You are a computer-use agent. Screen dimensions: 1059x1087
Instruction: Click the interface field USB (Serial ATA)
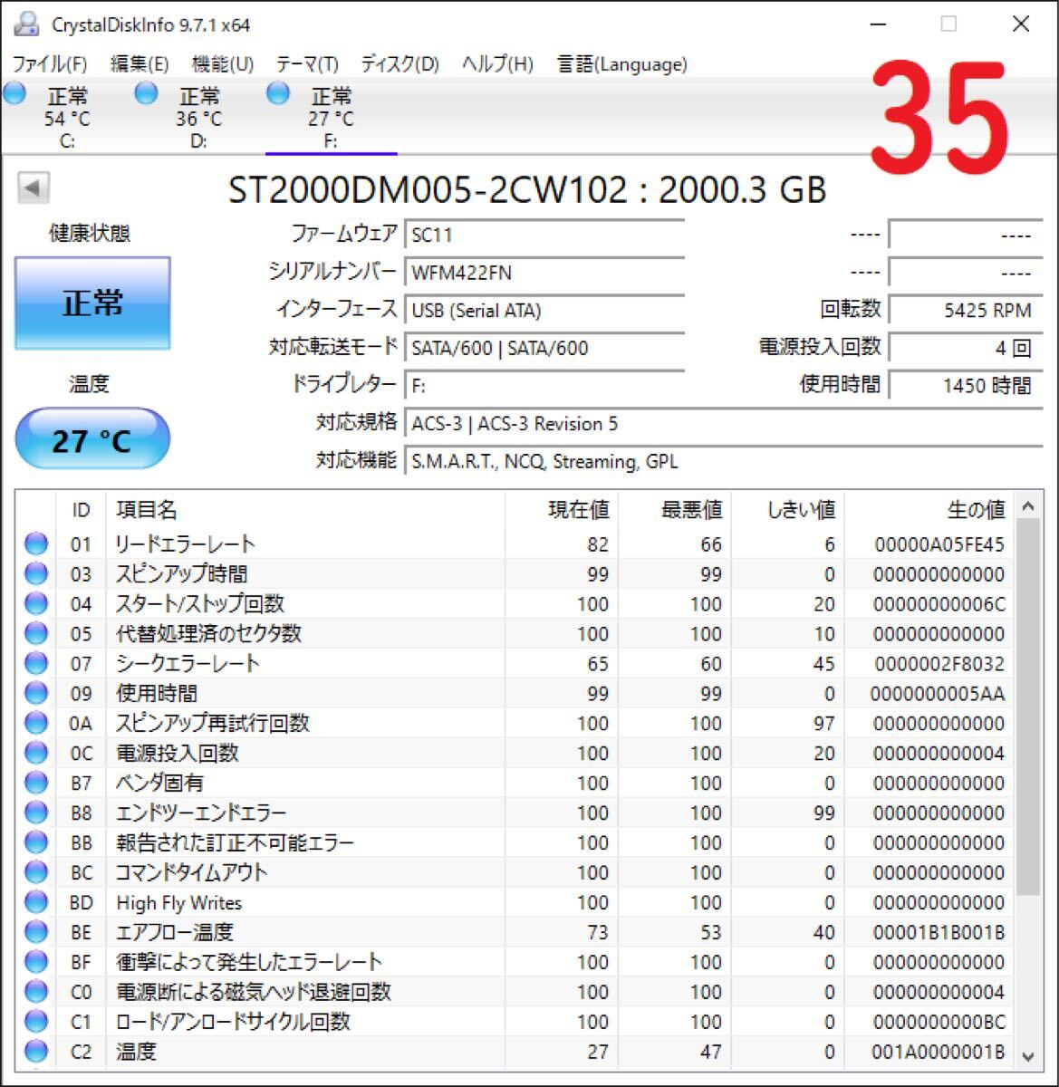(544, 311)
